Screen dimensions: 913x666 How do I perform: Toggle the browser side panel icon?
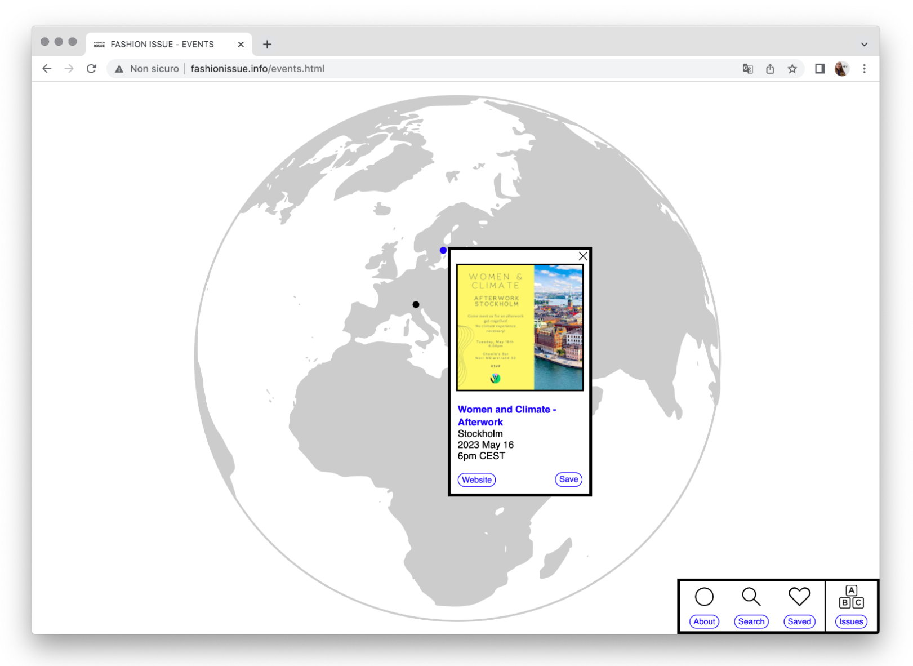[x=820, y=69]
